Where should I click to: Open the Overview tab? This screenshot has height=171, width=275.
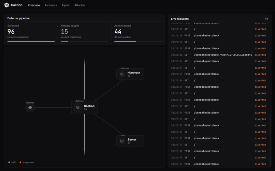pyautogui.click(x=34, y=5)
